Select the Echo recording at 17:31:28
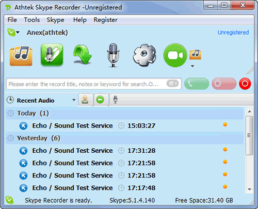The width and height of the screenshot is (258, 209). pos(124,151)
